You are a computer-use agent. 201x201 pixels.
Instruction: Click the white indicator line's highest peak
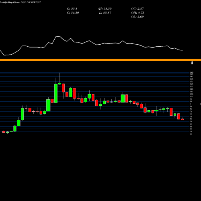[x=59, y=36]
